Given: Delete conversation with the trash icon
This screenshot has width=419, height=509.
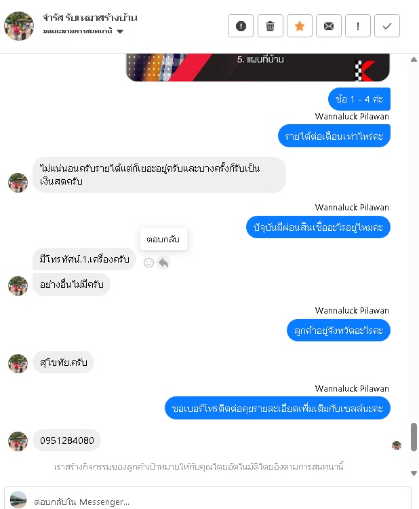Looking at the screenshot, I should point(270,26).
